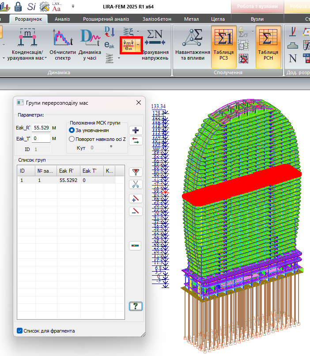
Task: Click the color scale bar button
Action: click(136, 246)
